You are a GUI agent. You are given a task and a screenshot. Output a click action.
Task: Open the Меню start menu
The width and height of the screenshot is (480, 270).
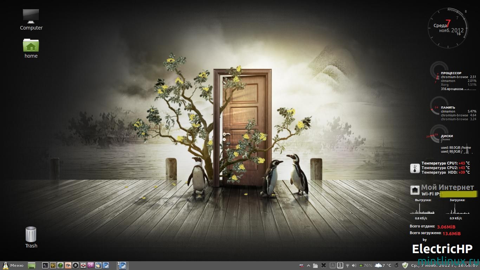(13, 265)
